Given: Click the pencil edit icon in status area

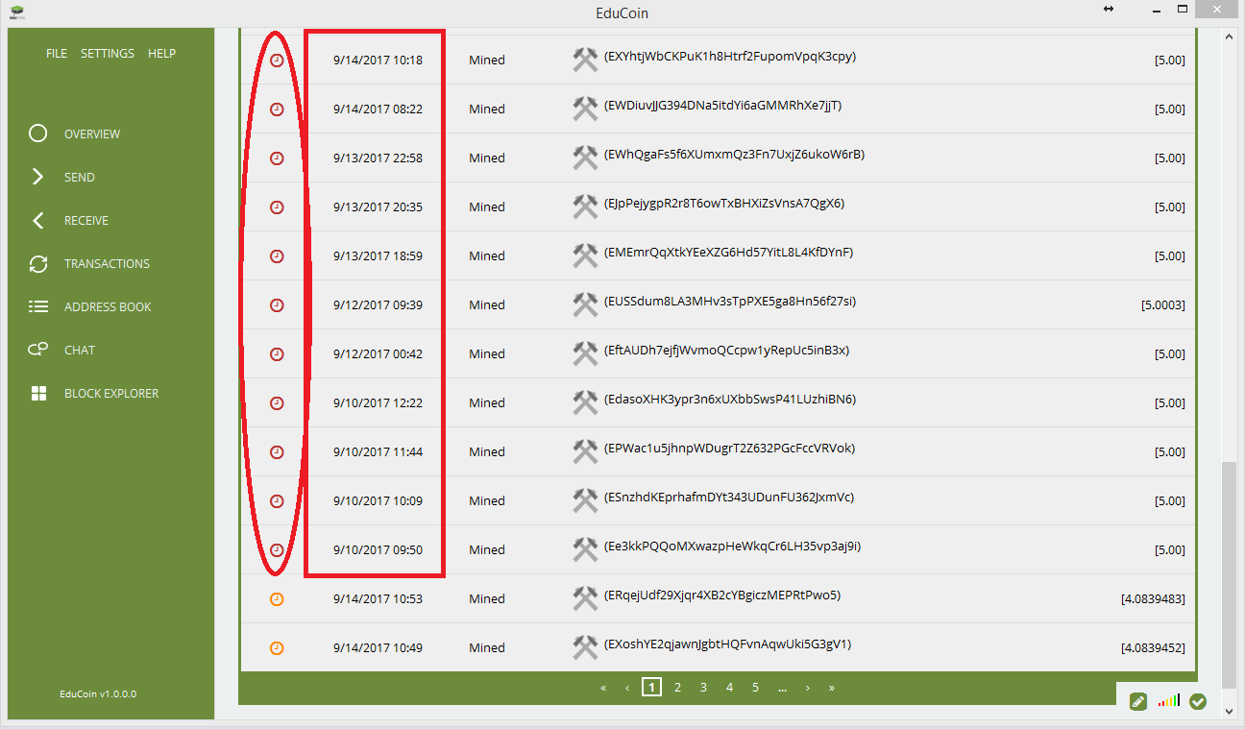Looking at the screenshot, I should (x=1138, y=702).
